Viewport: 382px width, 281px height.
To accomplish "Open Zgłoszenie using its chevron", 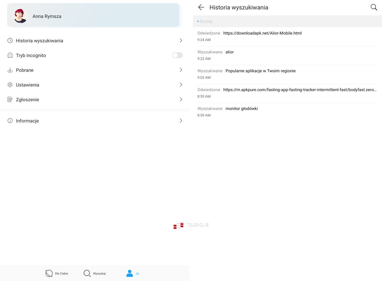I will coord(181,100).
